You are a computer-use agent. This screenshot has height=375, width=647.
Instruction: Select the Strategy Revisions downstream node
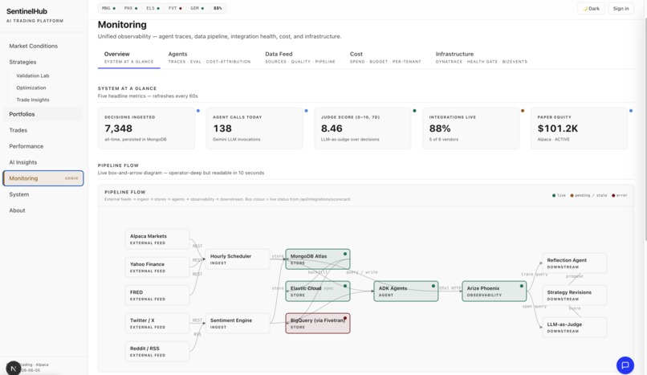point(575,296)
